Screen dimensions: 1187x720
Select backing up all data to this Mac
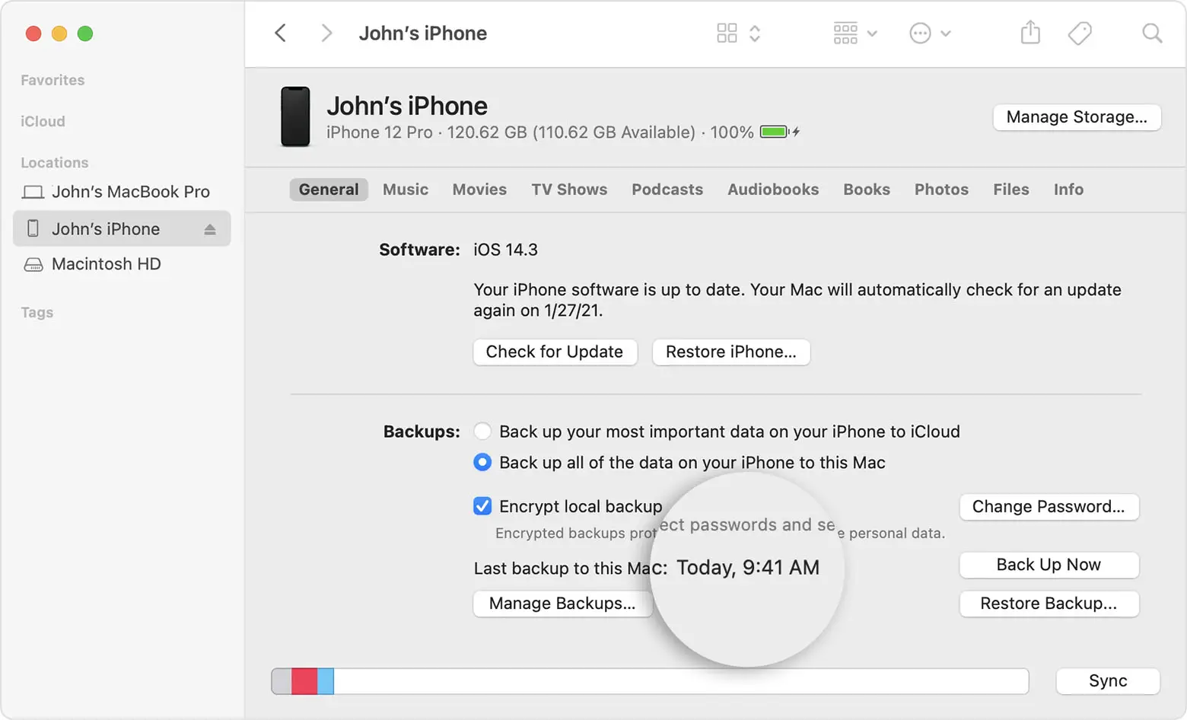pos(482,462)
